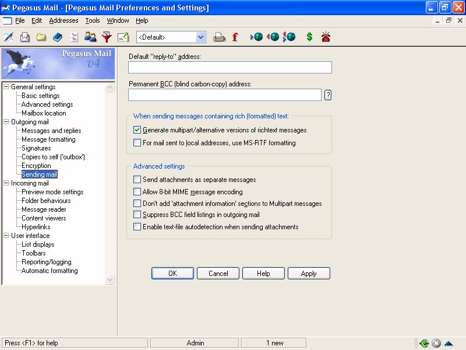This screenshot has height=350, width=466.
Task: Enable MS-RTF formatting for local addresses
Action: pyautogui.click(x=137, y=143)
